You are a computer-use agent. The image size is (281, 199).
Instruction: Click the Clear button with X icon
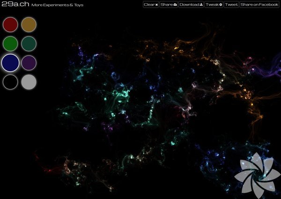pyautogui.click(x=150, y=5)
